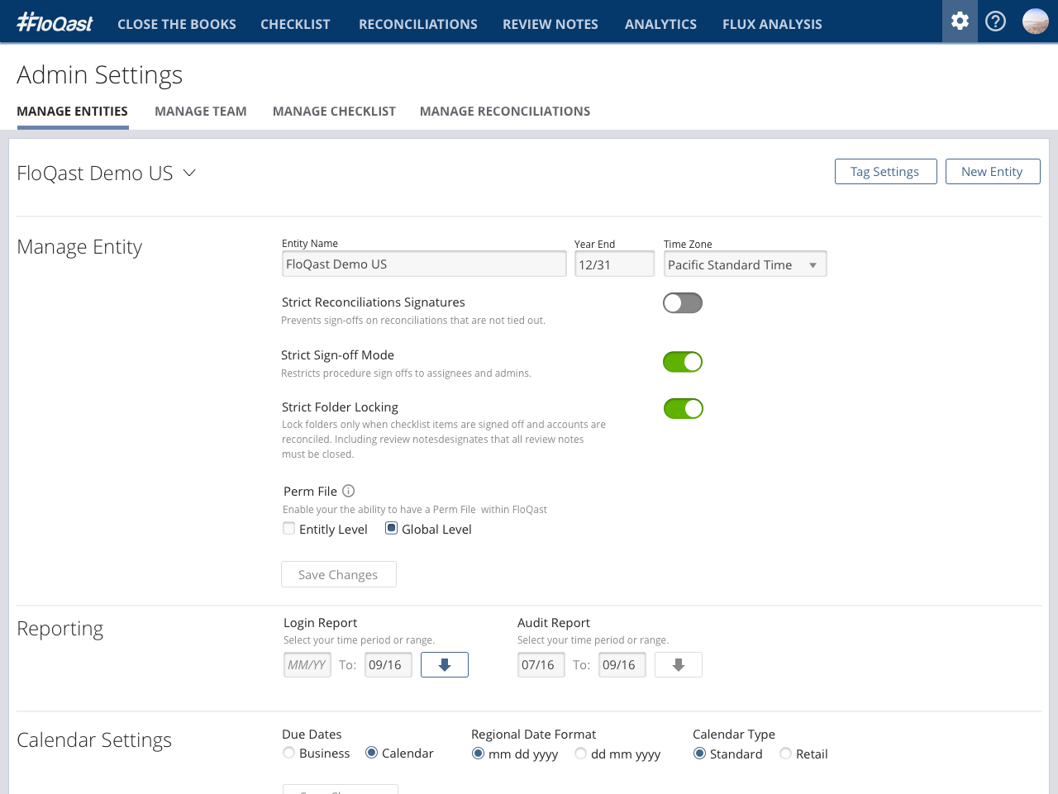Click Login Report end date field
Image resolution: width=1058 pixels, height=794 pixels.
(388, 665)
